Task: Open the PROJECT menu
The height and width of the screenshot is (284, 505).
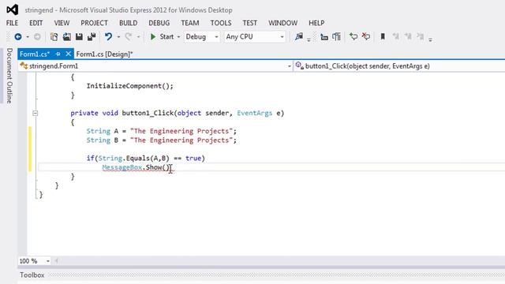Action: coord(94,23)
